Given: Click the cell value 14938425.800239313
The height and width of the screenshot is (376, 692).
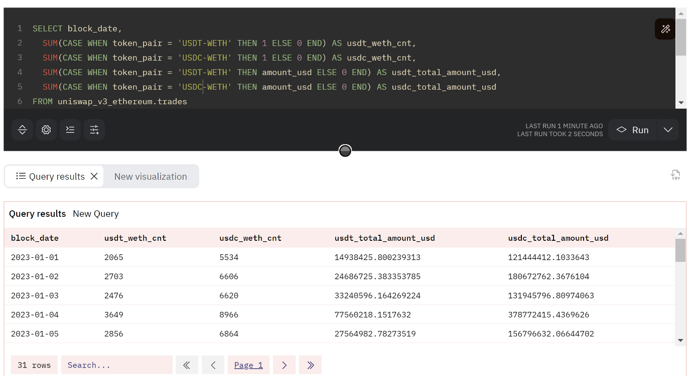Looking at the screenshot, I should [377, 257].
